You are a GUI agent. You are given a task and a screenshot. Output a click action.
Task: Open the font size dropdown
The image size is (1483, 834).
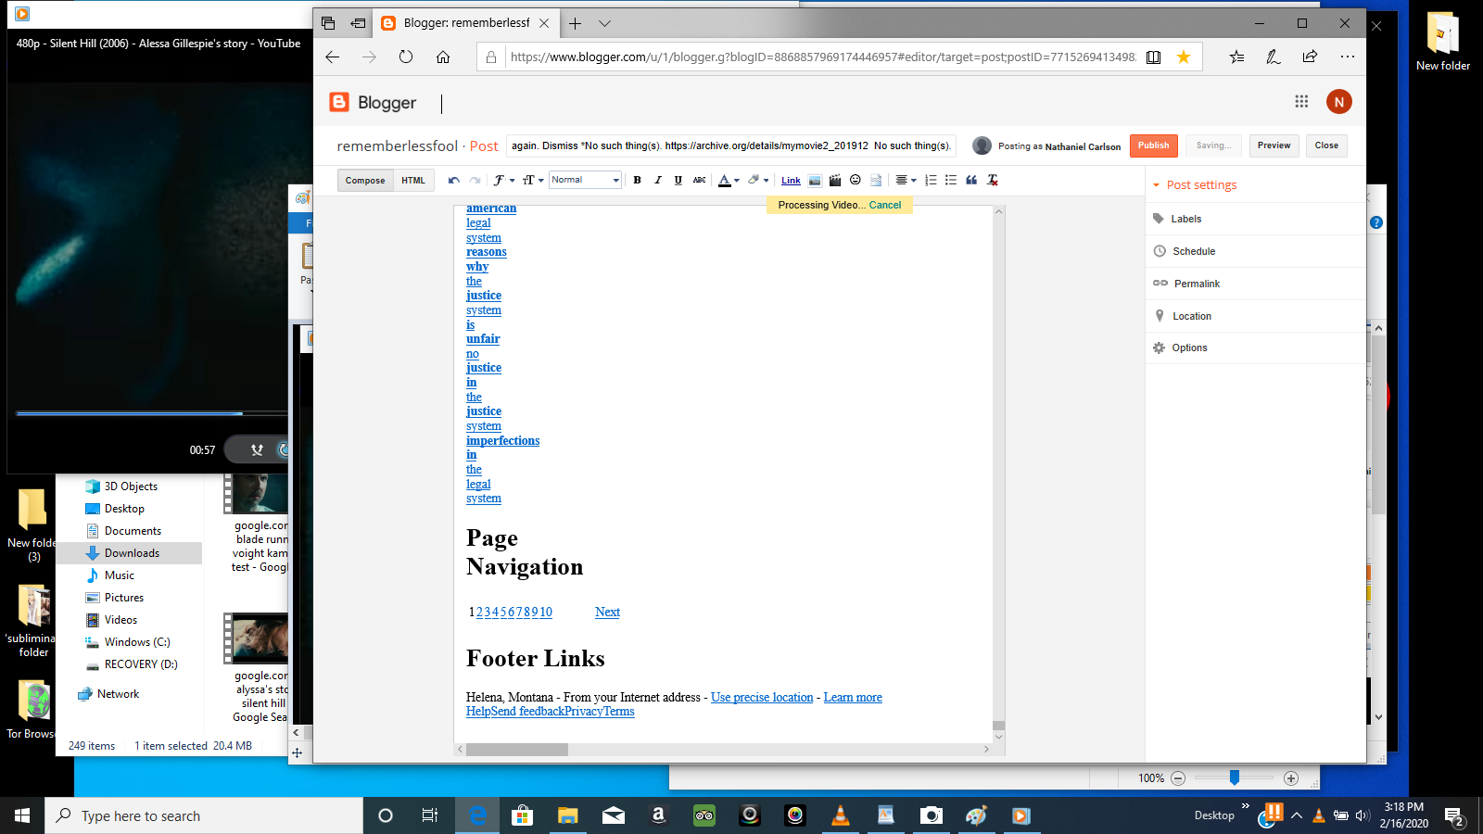532,180
